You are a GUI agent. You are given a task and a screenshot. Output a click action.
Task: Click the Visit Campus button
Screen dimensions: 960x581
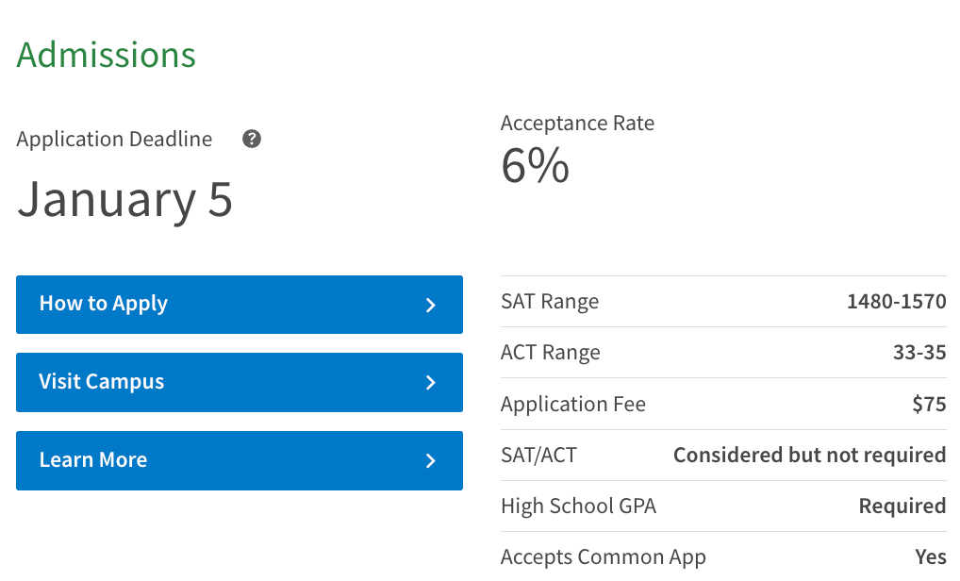pyautogui.click(x=240, y=382)
